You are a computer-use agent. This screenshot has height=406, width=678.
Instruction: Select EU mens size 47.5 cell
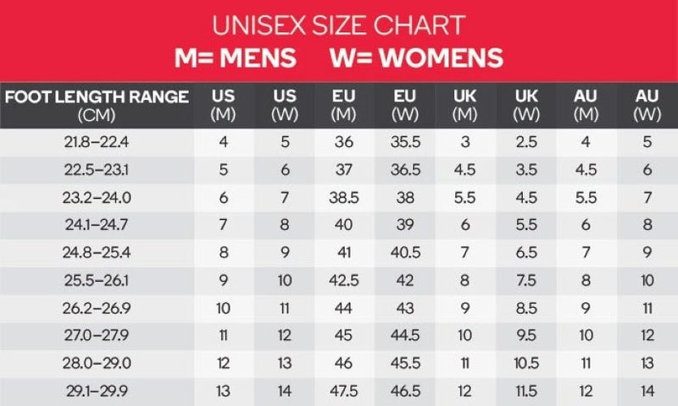pyautogui.click(x=345, y=390)
